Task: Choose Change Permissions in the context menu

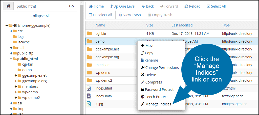Action: [160, 68]
